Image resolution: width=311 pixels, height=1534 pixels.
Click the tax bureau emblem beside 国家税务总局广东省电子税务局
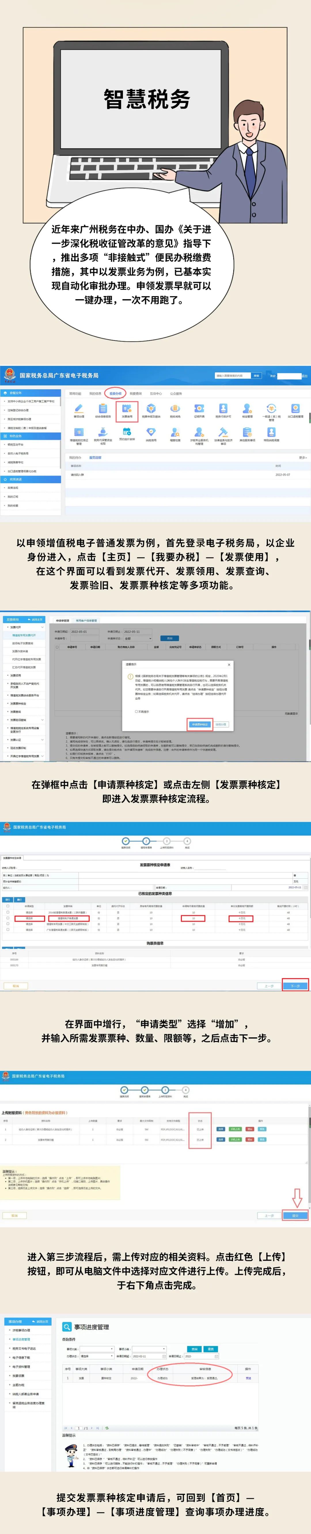(x=10, y=374)
